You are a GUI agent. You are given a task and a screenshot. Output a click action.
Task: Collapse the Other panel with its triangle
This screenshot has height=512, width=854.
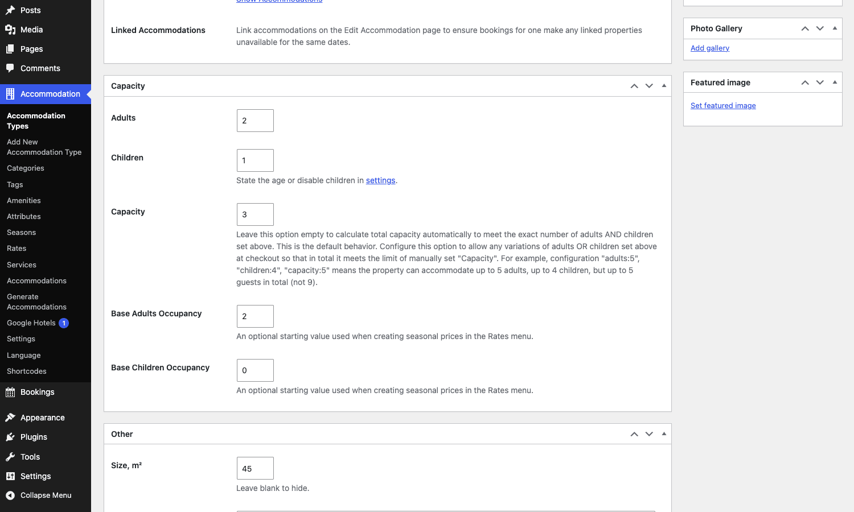coord(664,434)
